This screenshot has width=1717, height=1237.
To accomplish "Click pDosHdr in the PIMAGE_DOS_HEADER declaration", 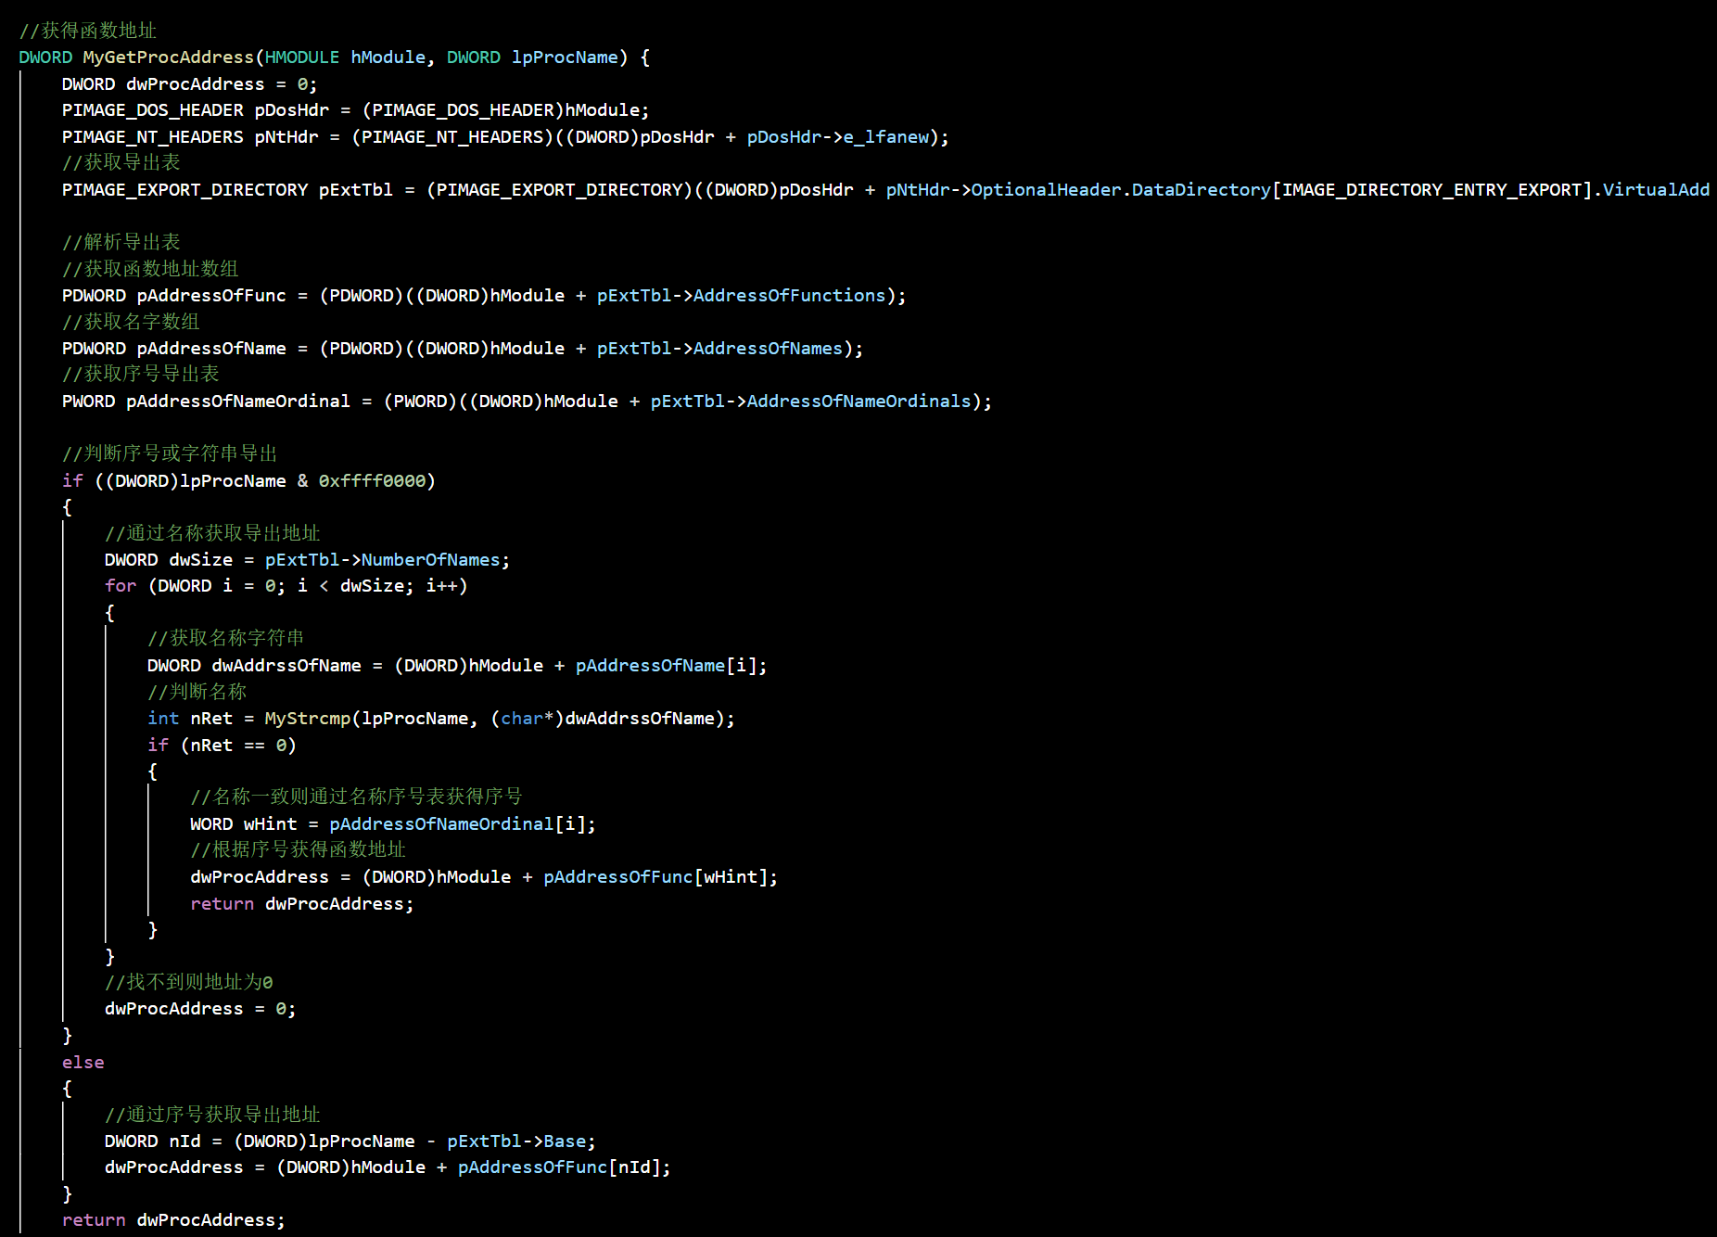I will tap(292, 110).
